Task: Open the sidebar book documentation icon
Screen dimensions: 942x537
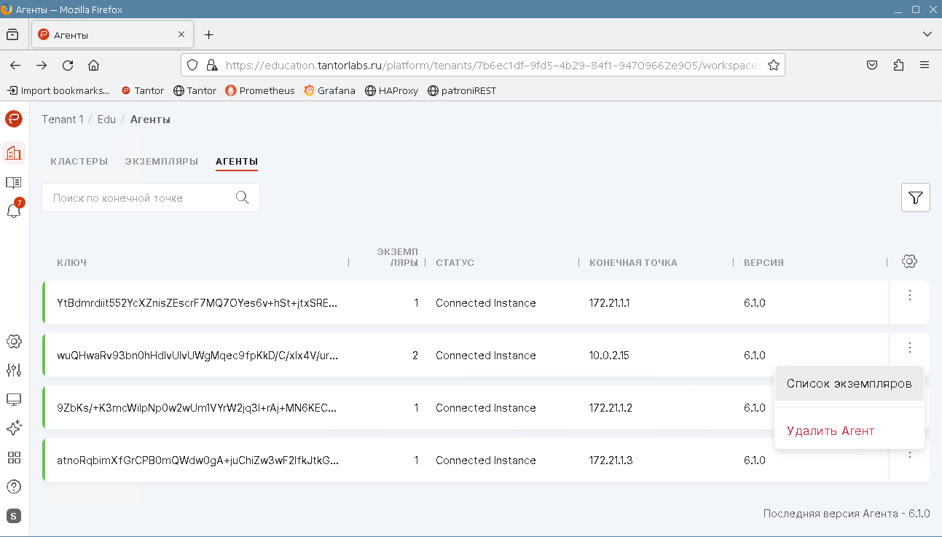Action: tap(14, 182)
